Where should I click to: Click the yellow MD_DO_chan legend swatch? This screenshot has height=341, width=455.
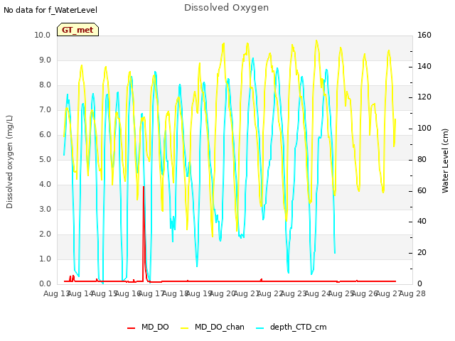[185, 328]
